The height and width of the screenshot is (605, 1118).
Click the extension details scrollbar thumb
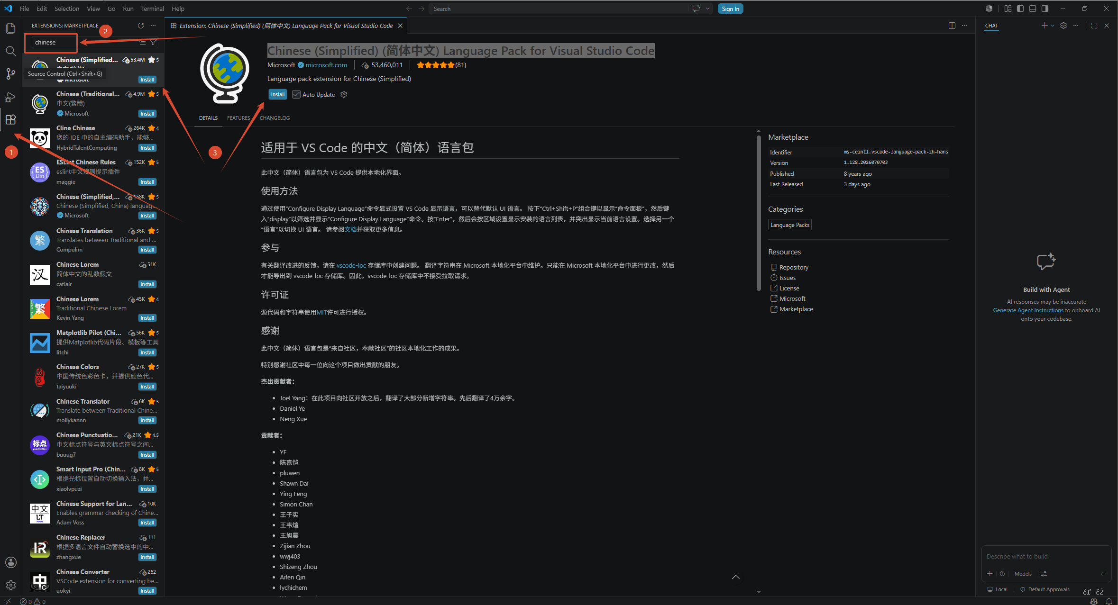coord(759,213)
